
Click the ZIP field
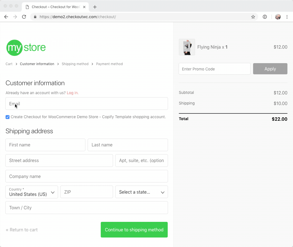[x=87, y=192]
